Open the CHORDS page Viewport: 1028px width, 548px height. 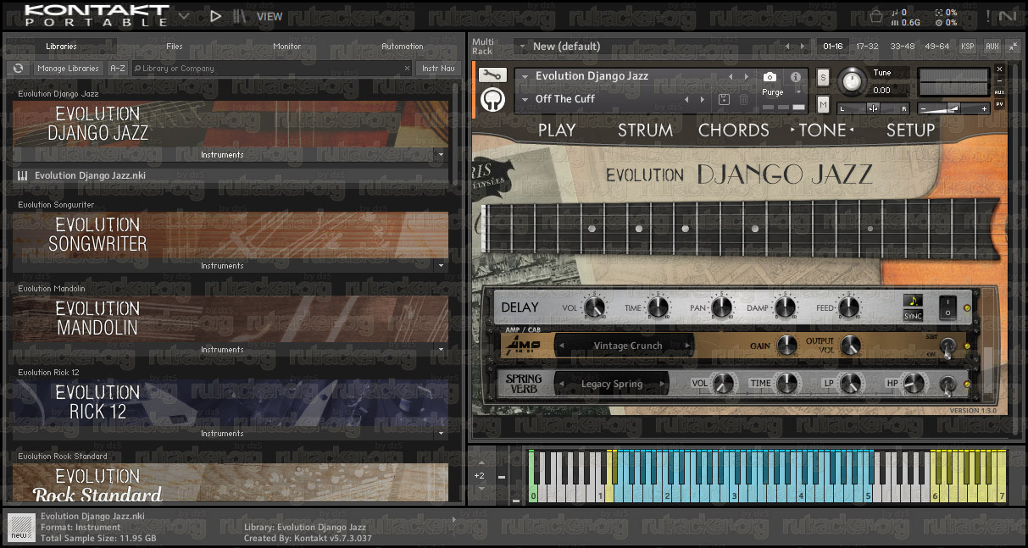click(x=734, y=130)
